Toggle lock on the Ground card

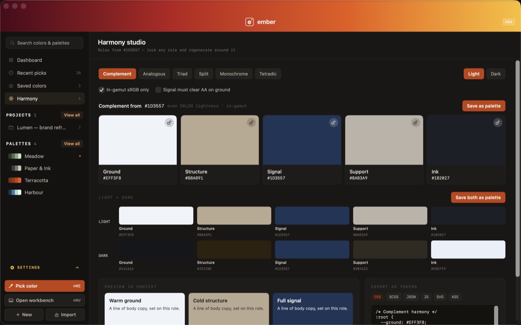pos(169,123)
